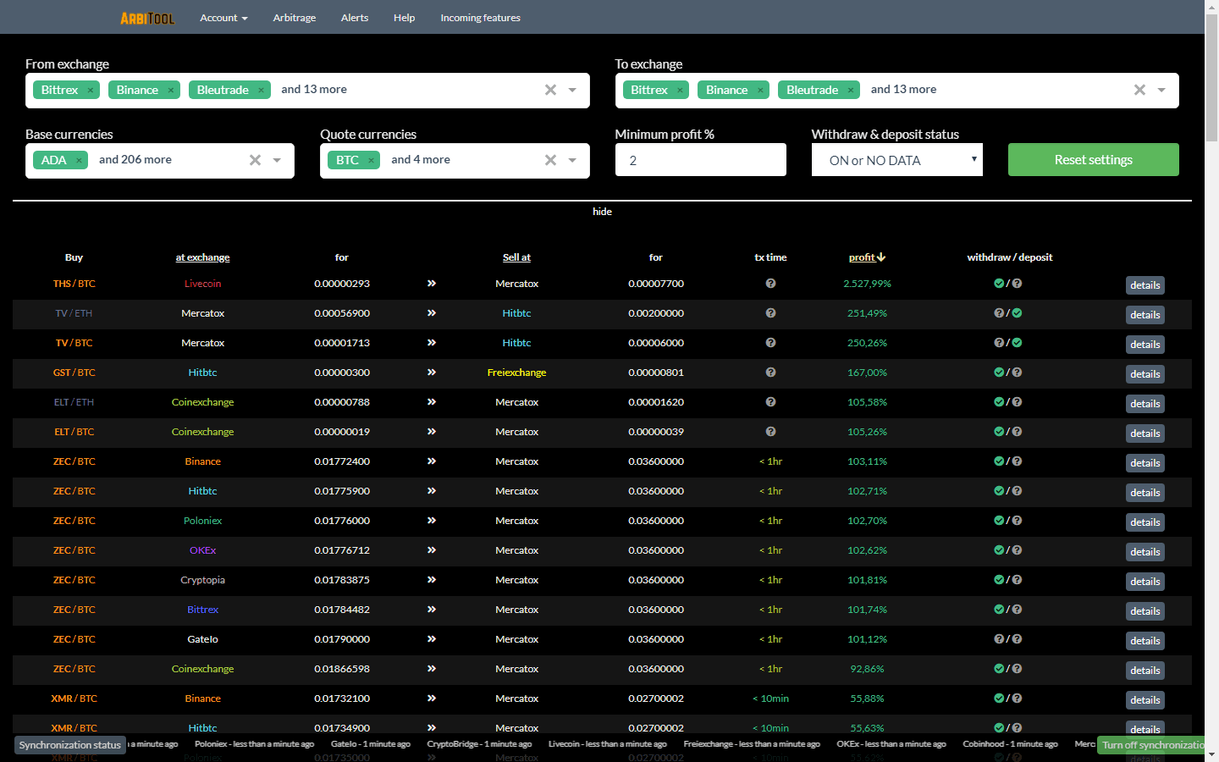Click withdraw status icon in TV/BTC row
The height and width of the screenshot is (762, 1219).
pyautogui.click(x=999, y=343)
